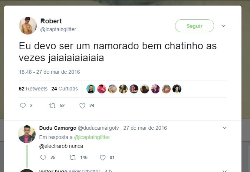Expand the options chevron next to Seguir
The image size is (250, 172).
pyautogui.click(x=223, y=26)
